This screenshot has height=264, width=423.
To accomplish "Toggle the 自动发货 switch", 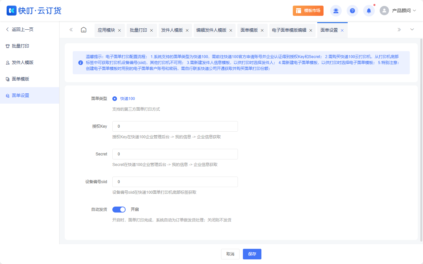I will [x=119, y=210].
